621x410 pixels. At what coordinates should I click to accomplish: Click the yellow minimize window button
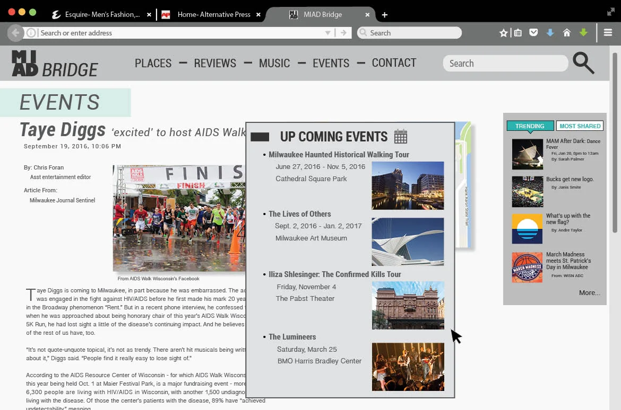point(22,12)
